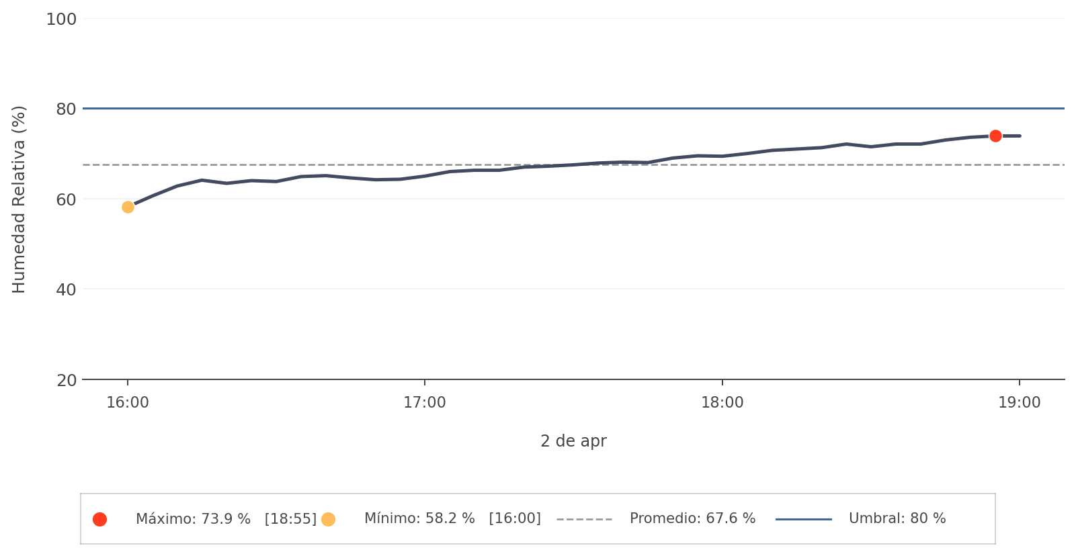The image size is (1076, 556).
Task: Click the 20 label on the humidity axis
Action: point(66,381)
